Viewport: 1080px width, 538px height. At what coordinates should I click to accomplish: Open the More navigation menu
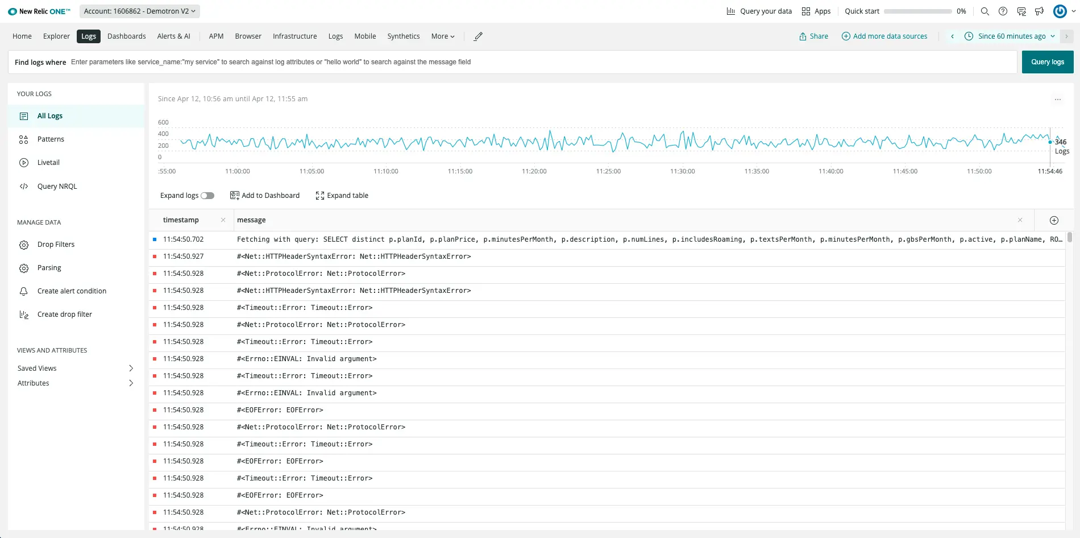point(442,36)
